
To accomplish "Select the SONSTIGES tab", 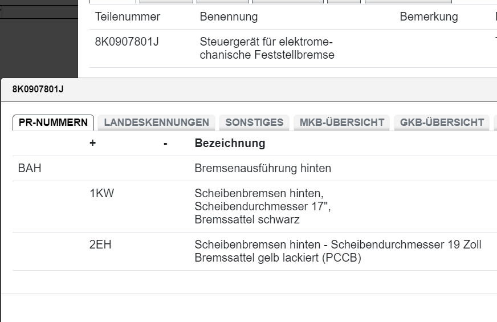I will click(254, 123).
